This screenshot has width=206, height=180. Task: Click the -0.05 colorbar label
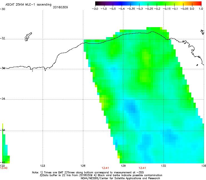pos(185,9)
